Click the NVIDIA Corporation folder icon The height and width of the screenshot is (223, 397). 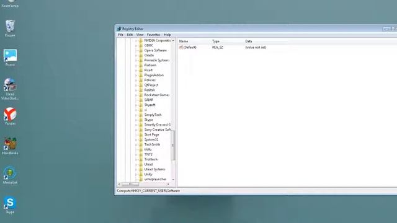pyautogui.click(x=141, y=40)
